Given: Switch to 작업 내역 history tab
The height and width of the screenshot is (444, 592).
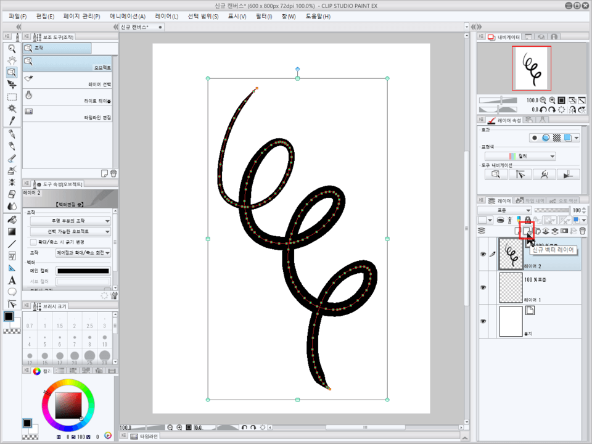Looking at the screenshot, I should pyautogui.click(x=530, y=200).
